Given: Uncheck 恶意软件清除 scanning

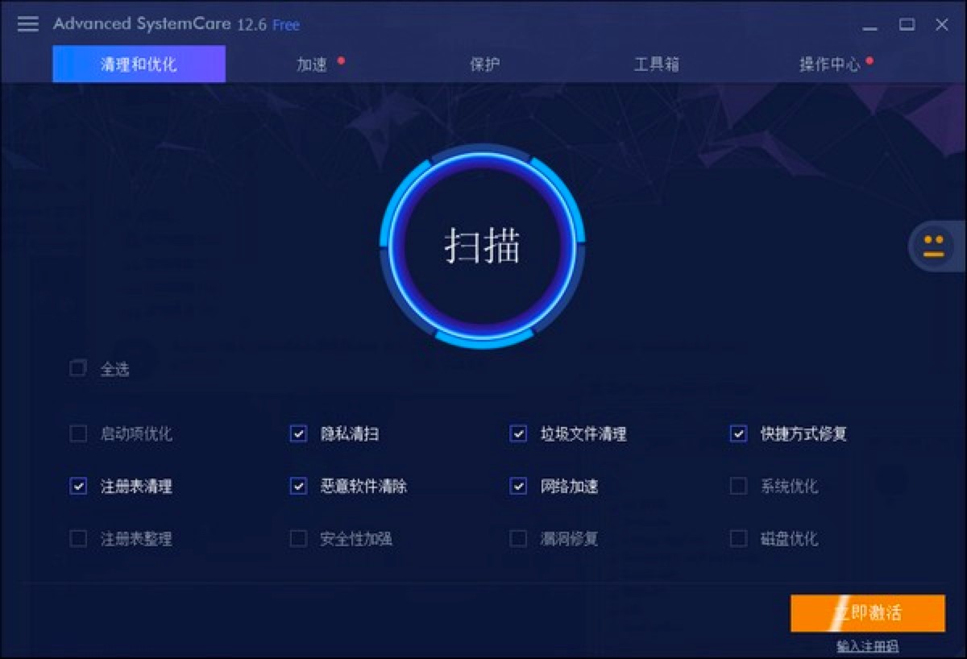Looking at the screenshot, I should 297,486.
